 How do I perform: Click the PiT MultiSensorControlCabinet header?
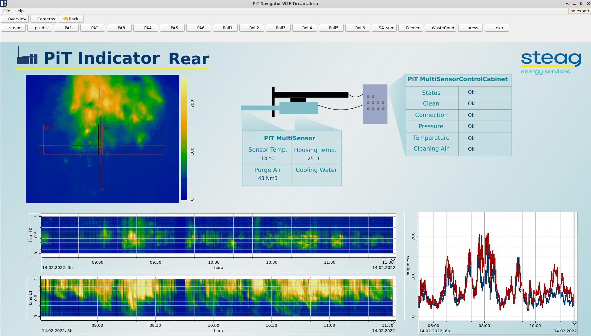(x=458, y=79)
